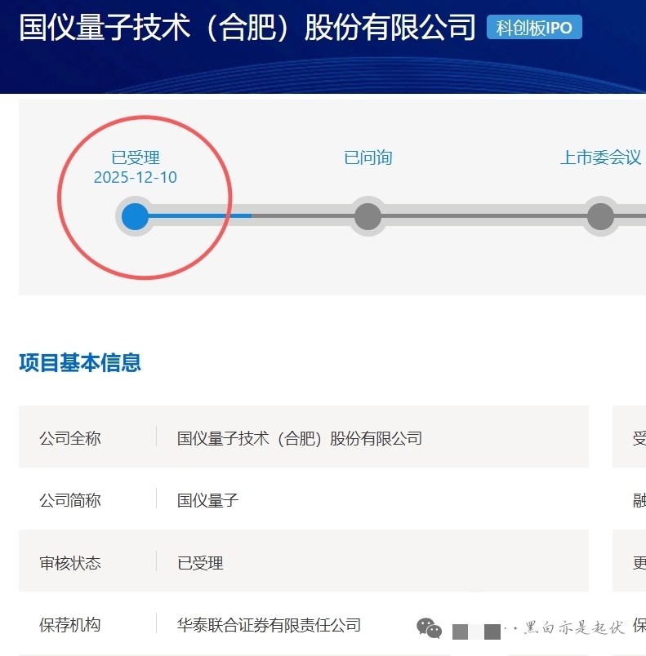The width and height of the screenshot is (646, 656).
Task: Click the 项目基本信息 section heading
Action: 80,362
